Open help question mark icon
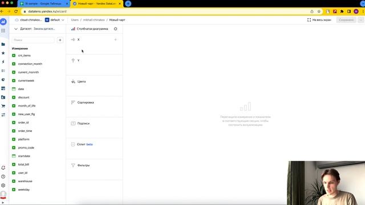 click(x=3, y=177)
